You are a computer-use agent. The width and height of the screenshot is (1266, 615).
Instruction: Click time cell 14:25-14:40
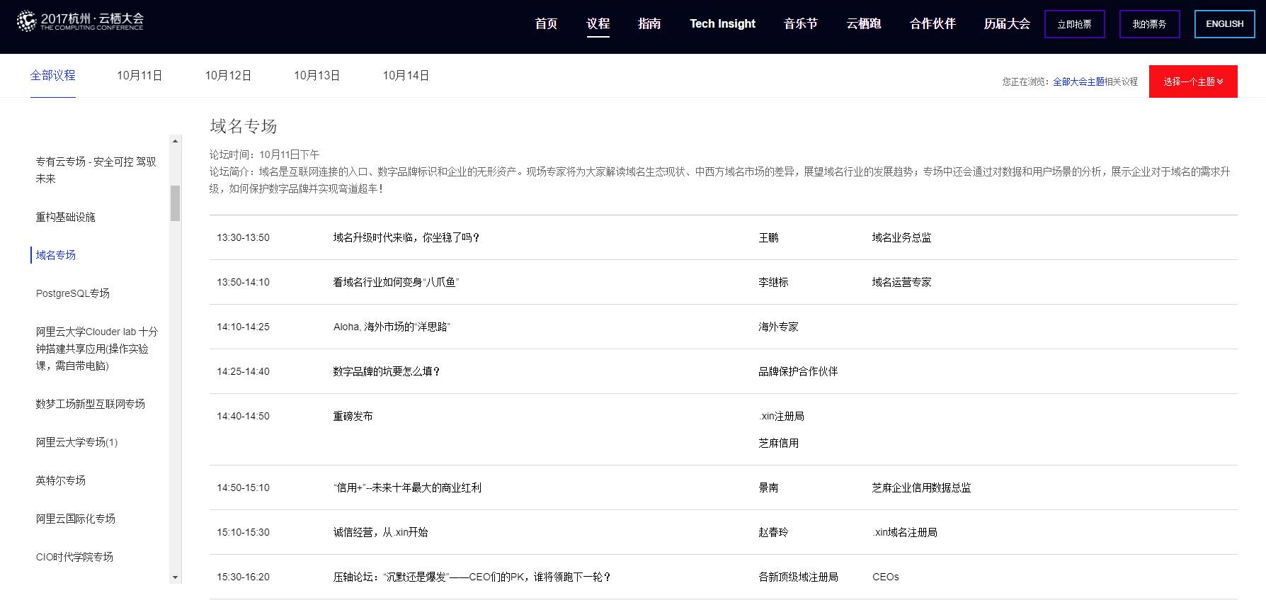click(244, 371)
